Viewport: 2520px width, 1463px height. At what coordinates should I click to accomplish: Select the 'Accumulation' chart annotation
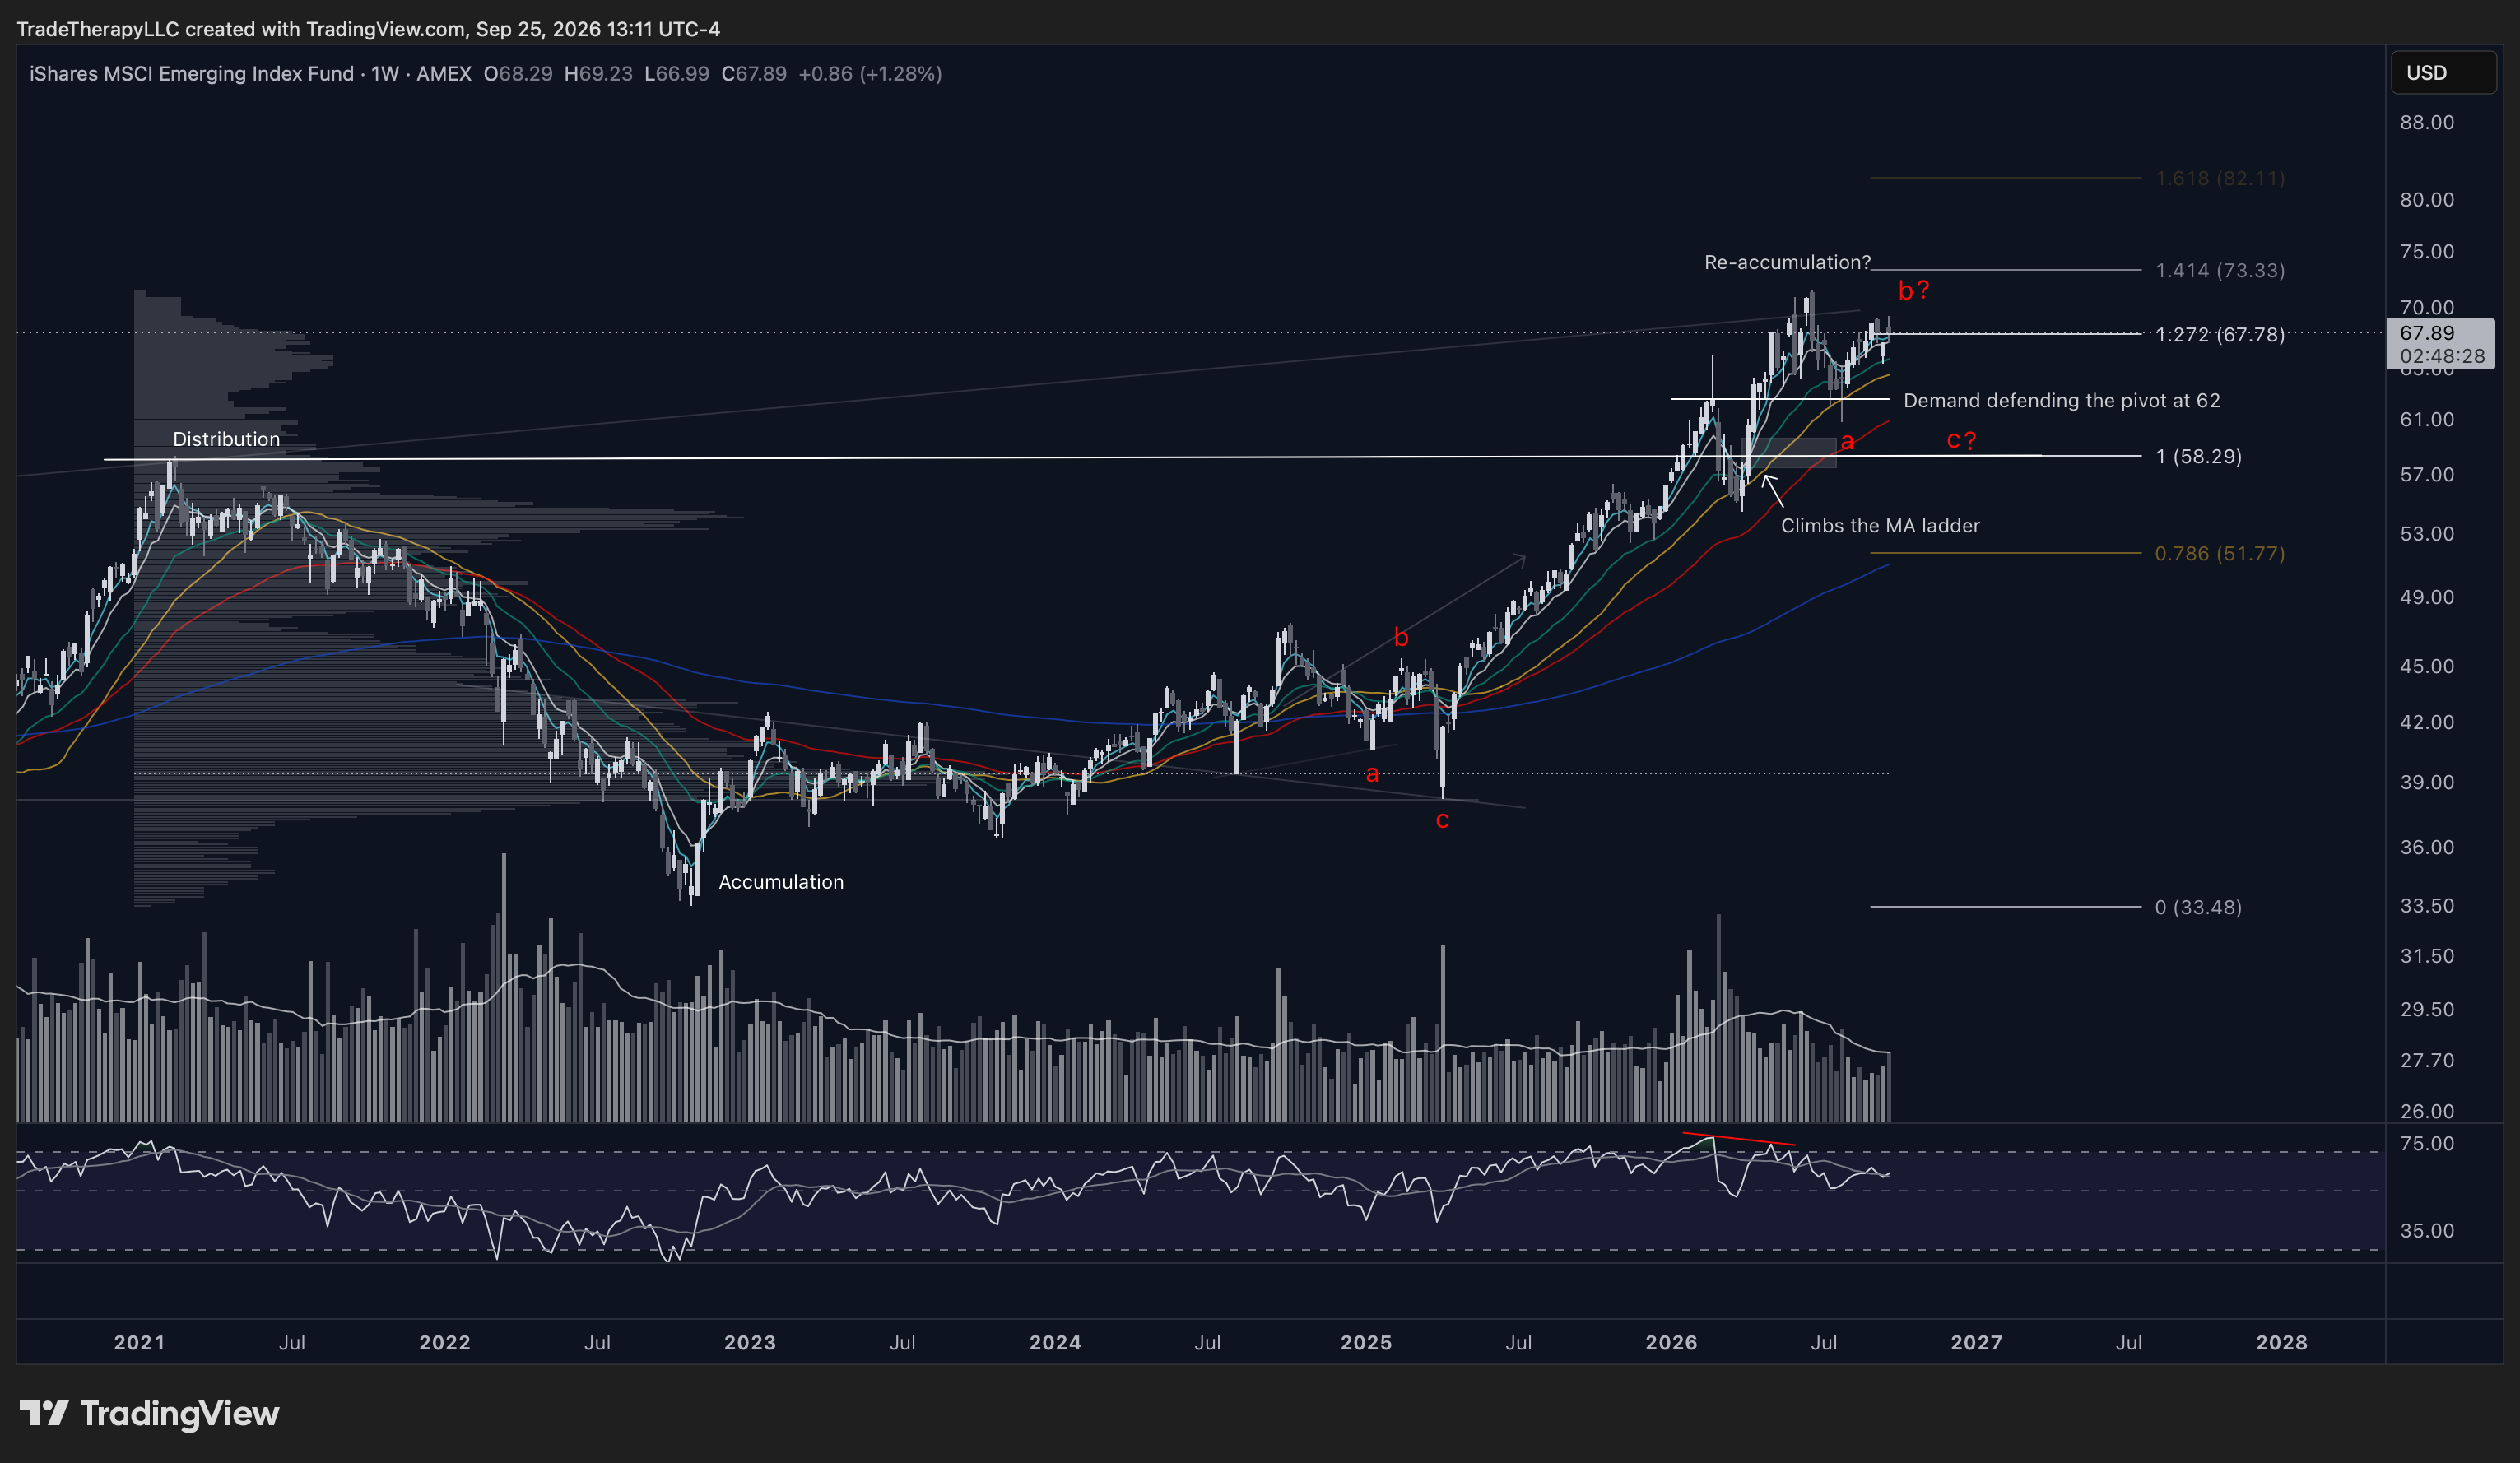781,882
